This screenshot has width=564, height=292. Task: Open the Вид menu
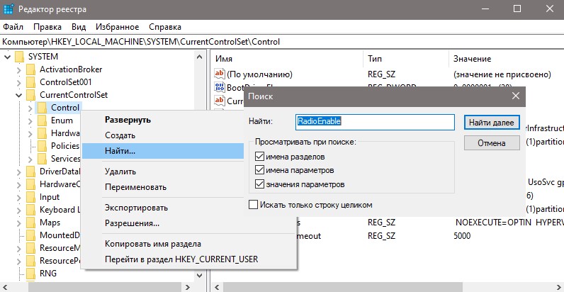pyautogui.click(x=79, y=27)
